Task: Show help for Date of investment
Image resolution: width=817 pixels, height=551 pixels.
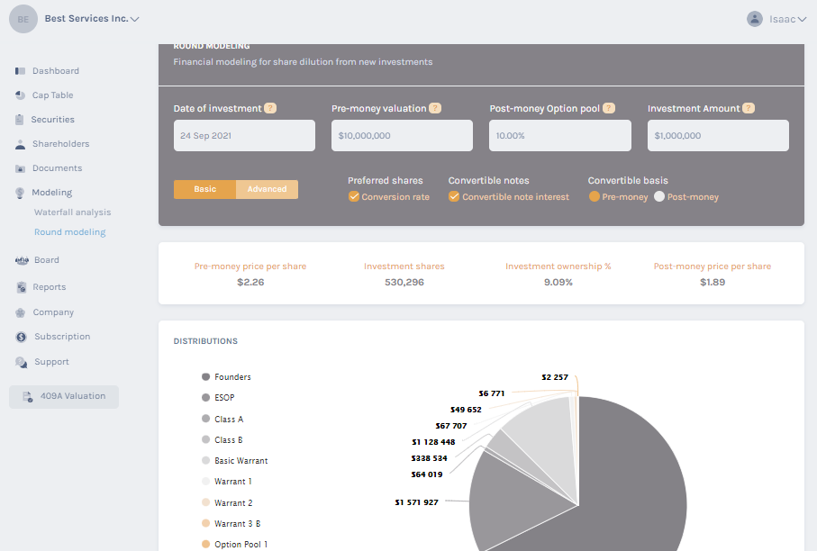Action: [x=270, y=108]
